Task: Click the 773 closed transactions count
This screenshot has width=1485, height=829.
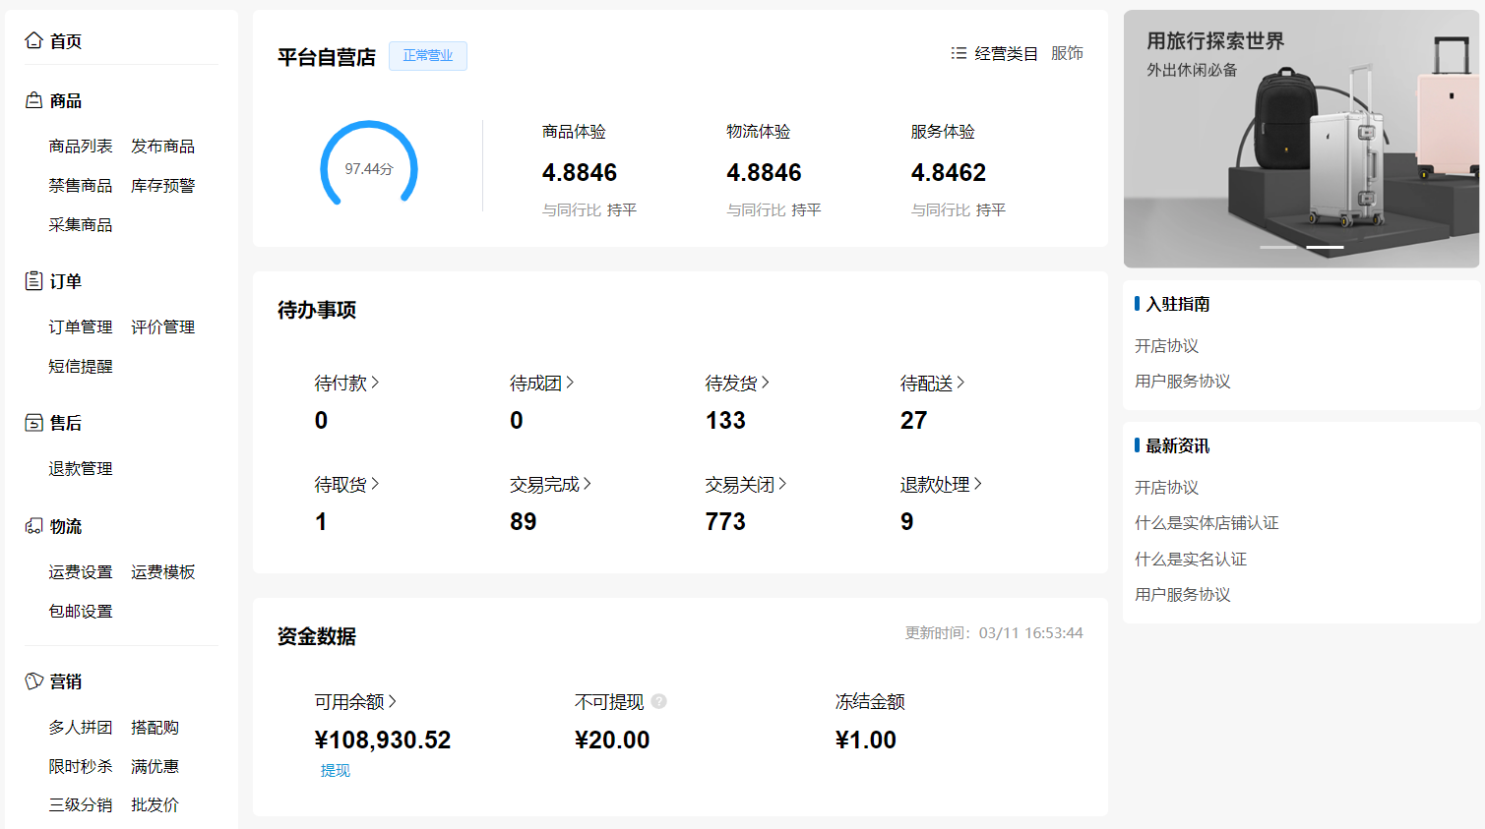Action: [725, 522]
